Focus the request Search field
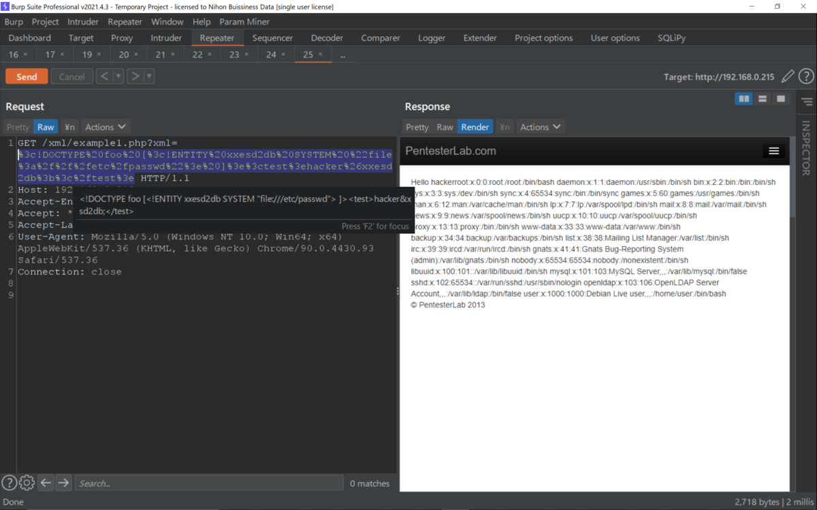The height and width of the screenshot is (510, 817). (208, 483)
